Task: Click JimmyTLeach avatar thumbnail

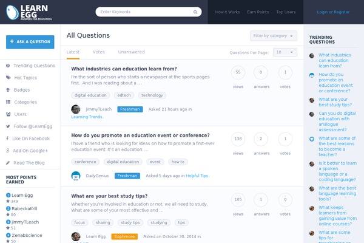Action: click(76, 109)
